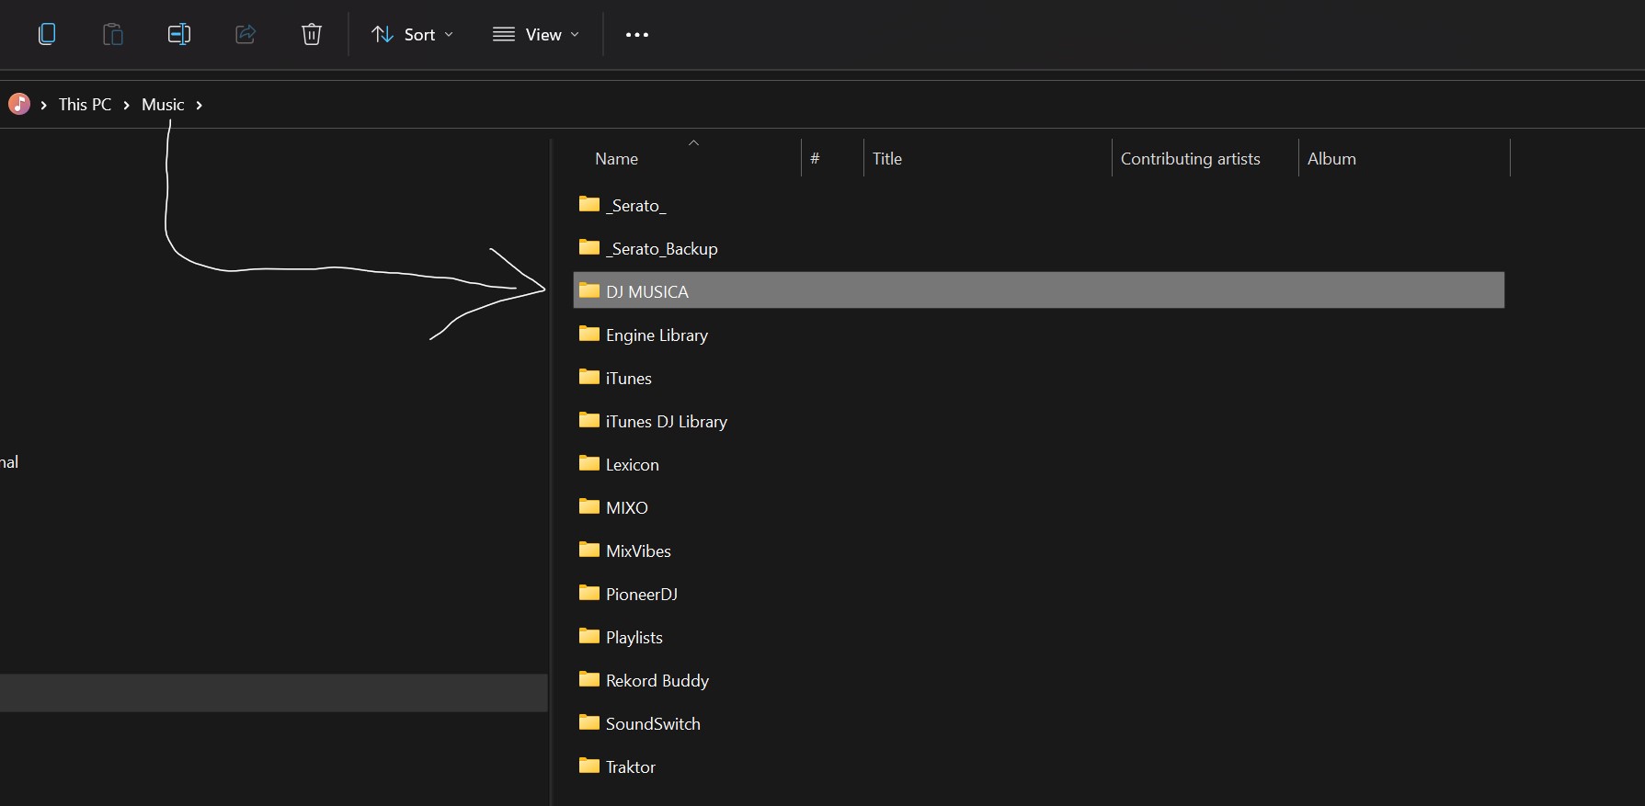Click the Rekord Buddy folder name
This screenshot has height=806, width=1645.
pos(657,681)
